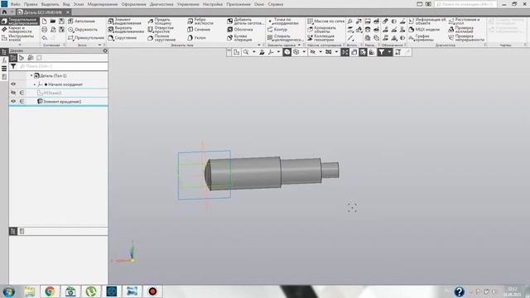
Task: Click the print icon in toolbar
Action: 44,30
